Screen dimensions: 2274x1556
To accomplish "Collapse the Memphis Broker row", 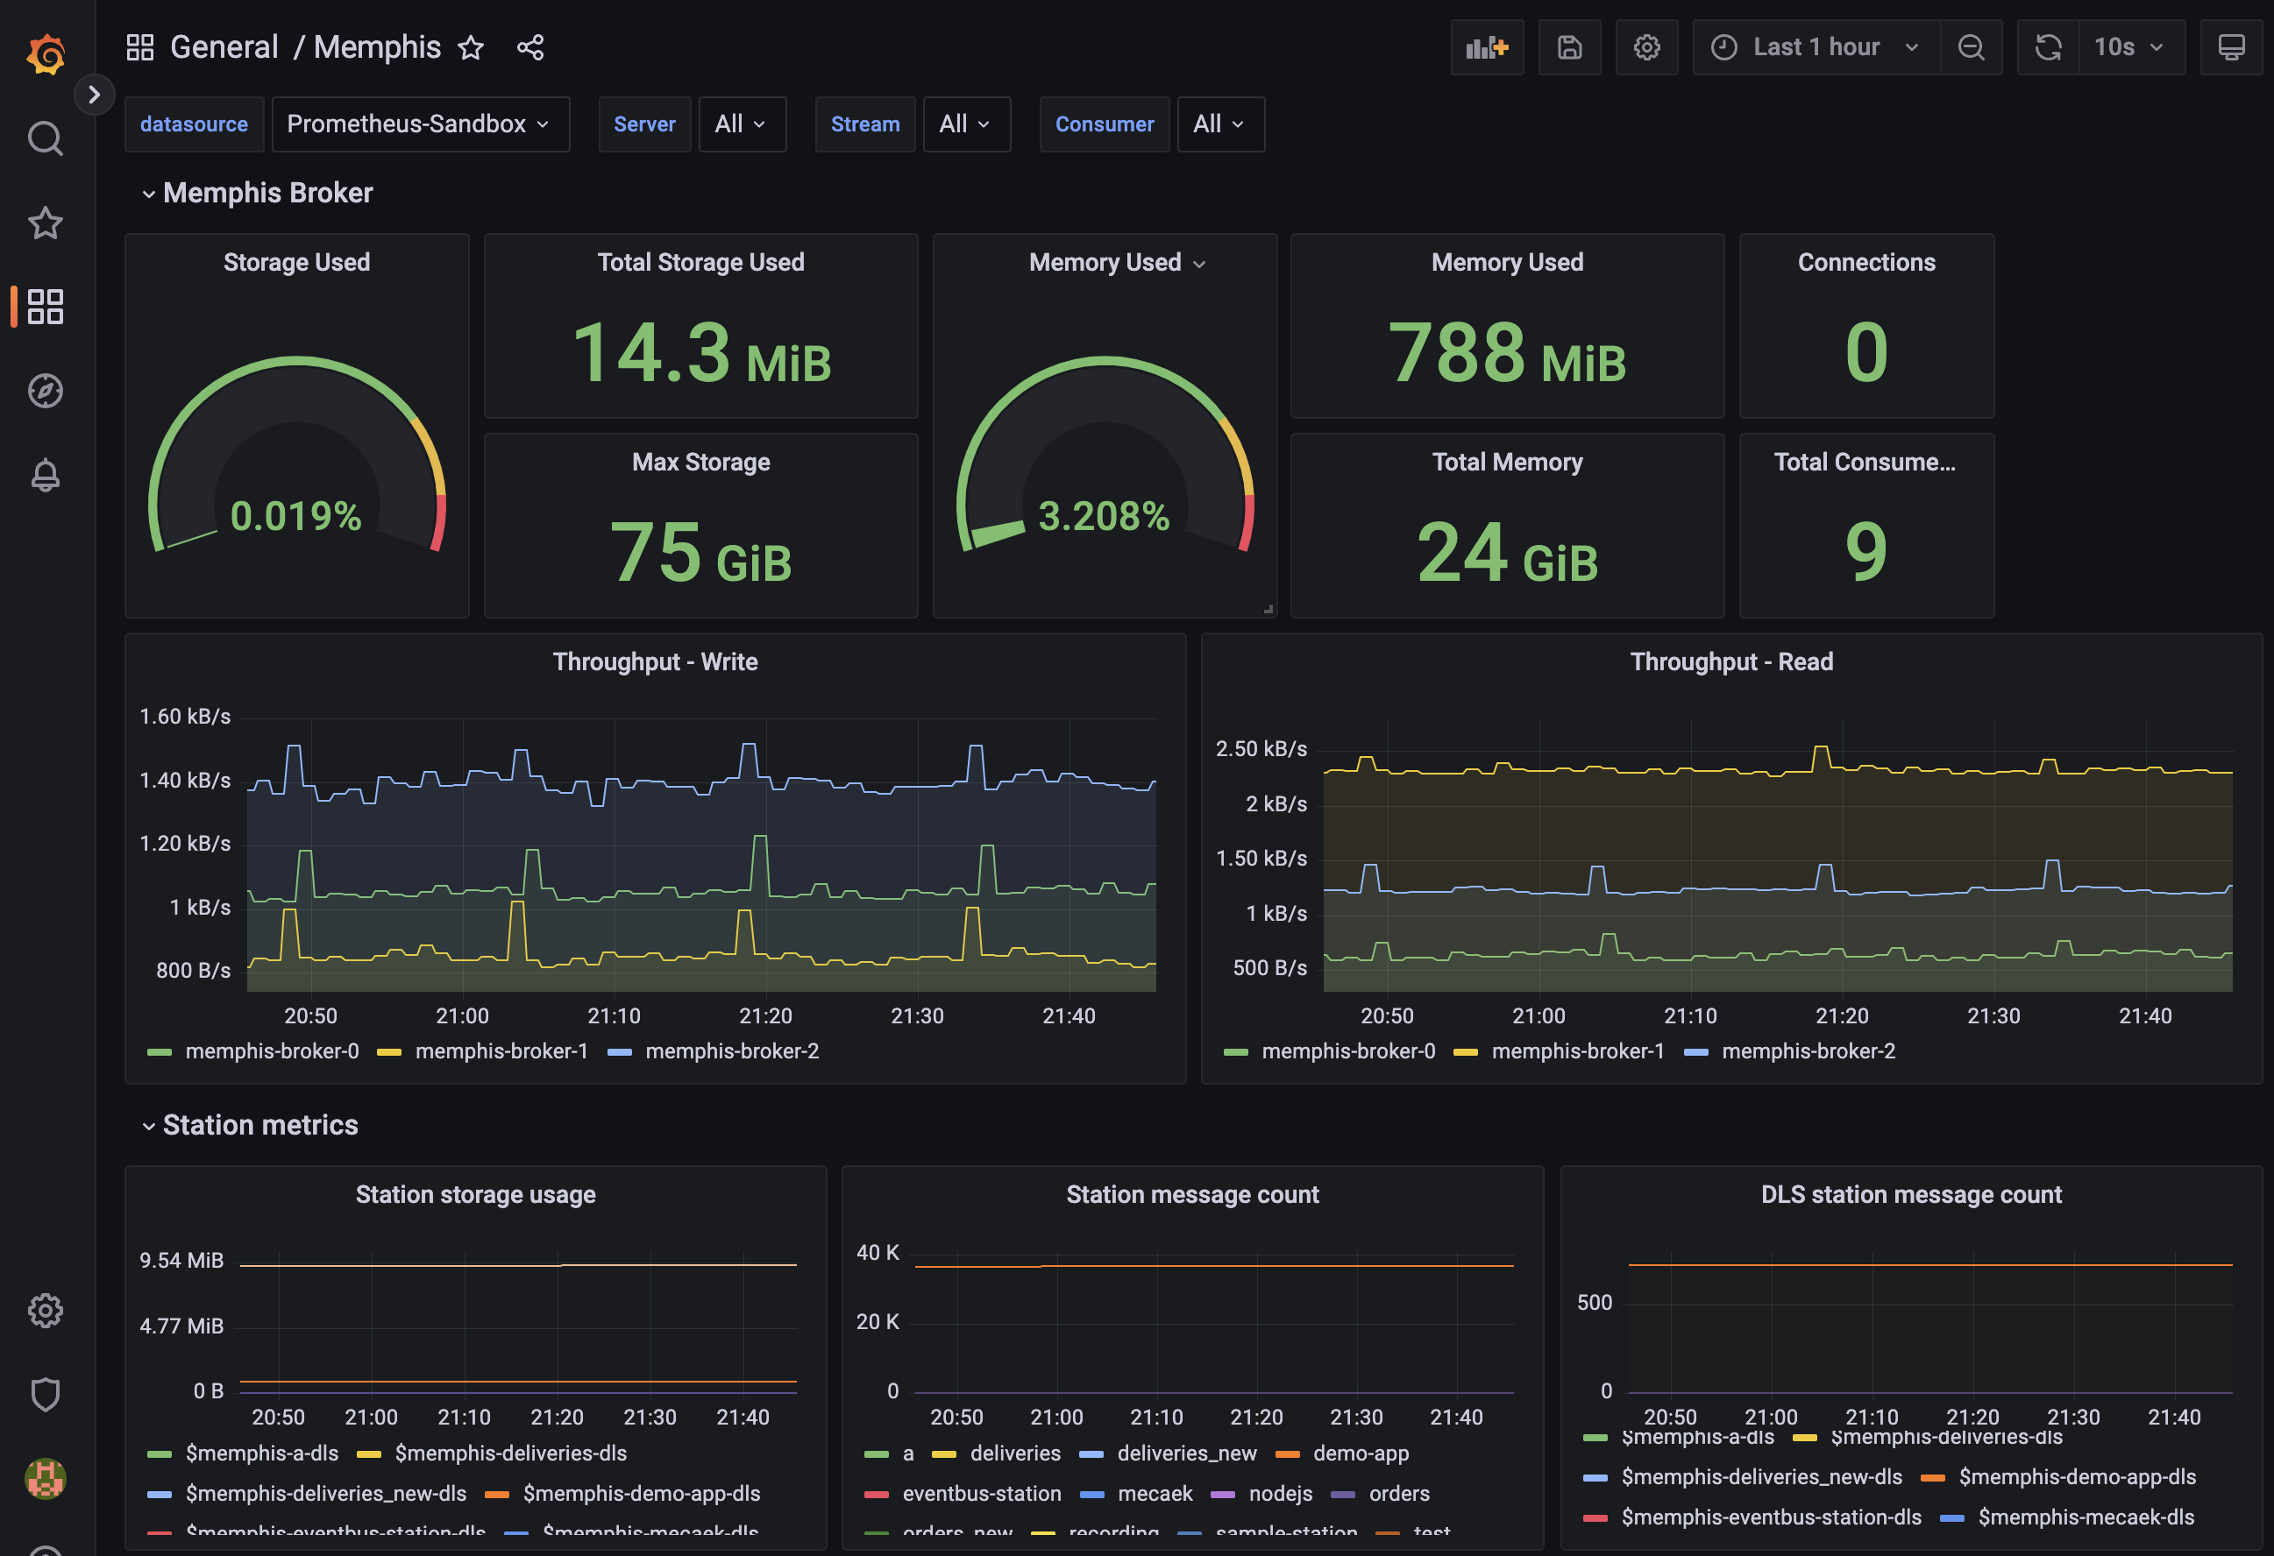I will click(x=267, y=193).
